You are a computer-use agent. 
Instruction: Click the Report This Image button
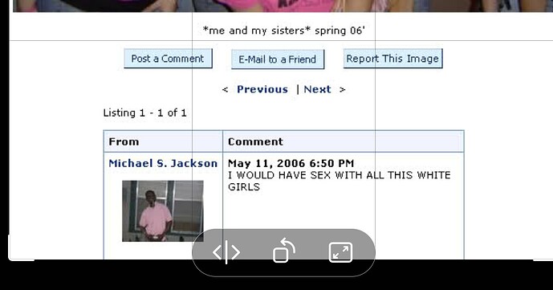point(393,59)
